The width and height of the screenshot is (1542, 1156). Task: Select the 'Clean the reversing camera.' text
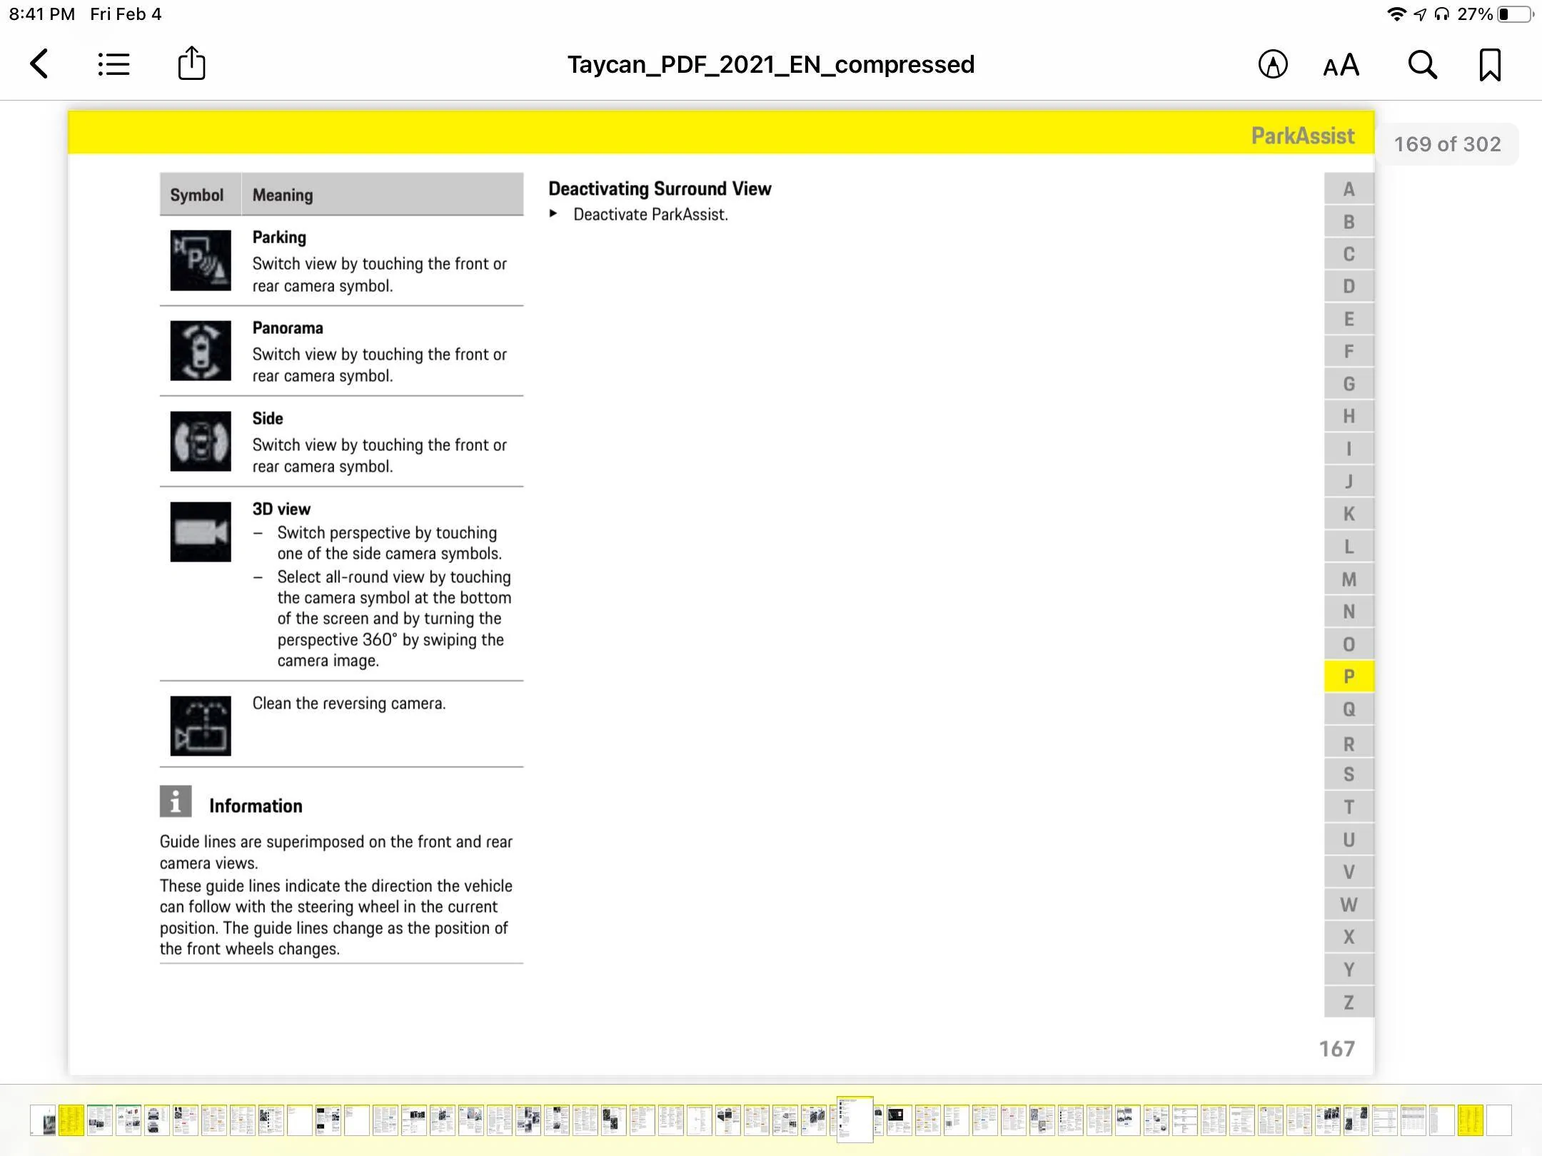click(x=348, y=704)
